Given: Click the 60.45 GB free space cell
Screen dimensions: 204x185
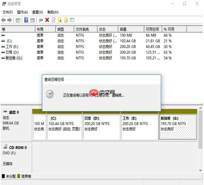Looking at the screenshot, I should 153,47.
